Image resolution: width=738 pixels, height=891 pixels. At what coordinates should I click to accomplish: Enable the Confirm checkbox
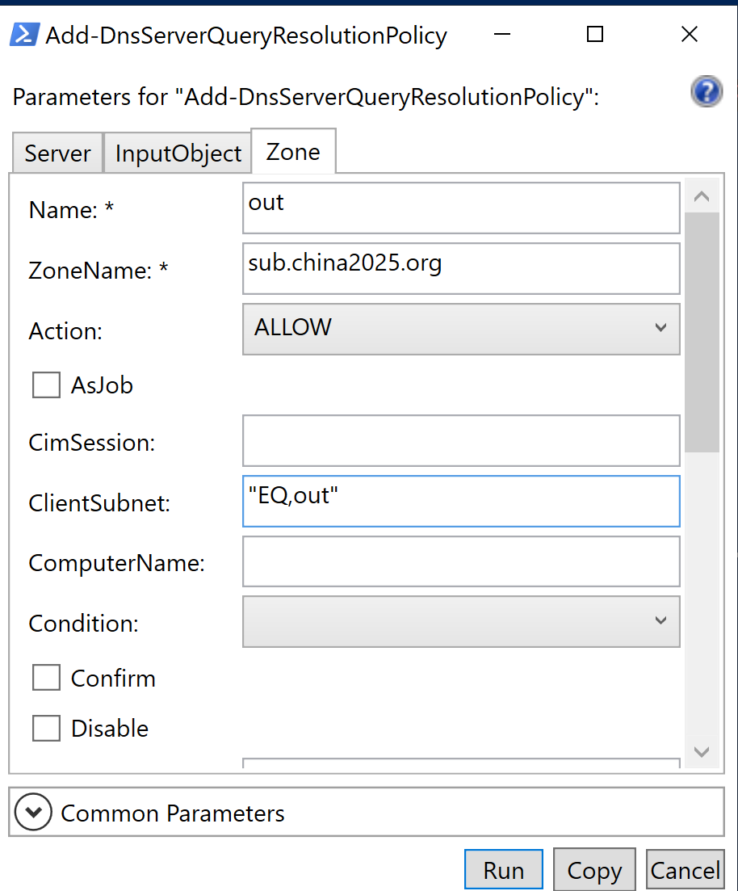(46, 678)
